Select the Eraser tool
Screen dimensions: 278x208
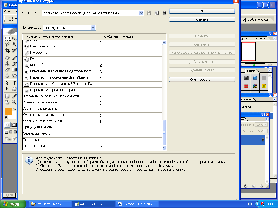7,70
